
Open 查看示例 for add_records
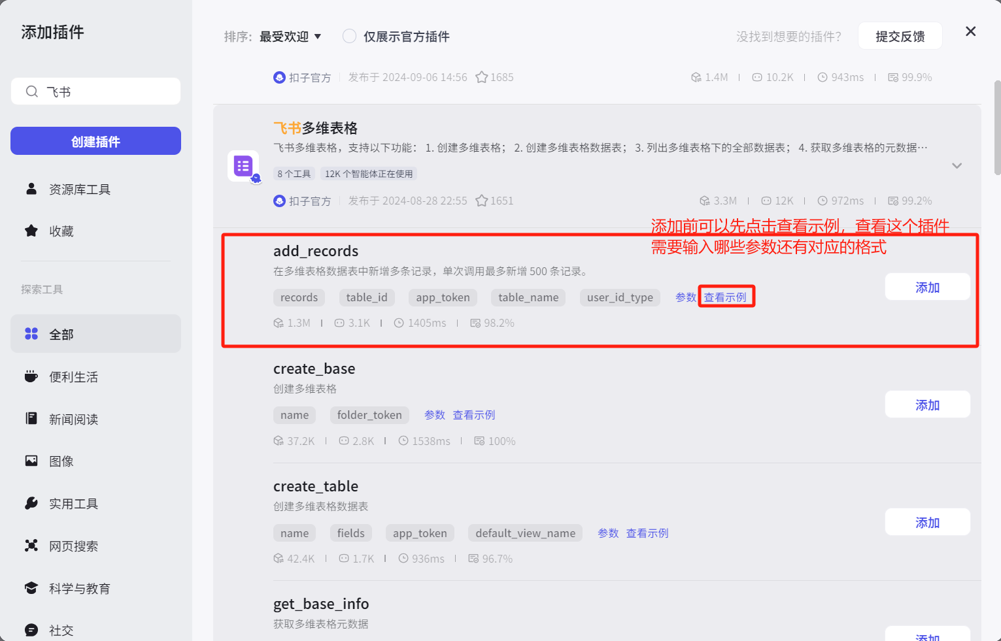[725, 297]
